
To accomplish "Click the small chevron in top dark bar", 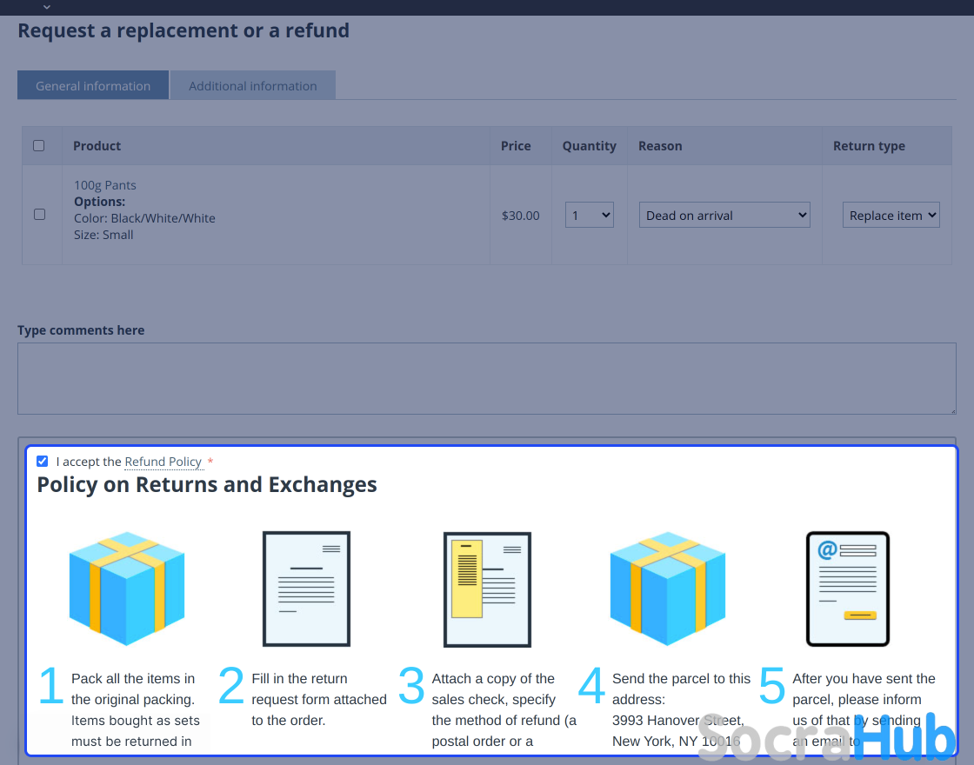I will point(47,7).
